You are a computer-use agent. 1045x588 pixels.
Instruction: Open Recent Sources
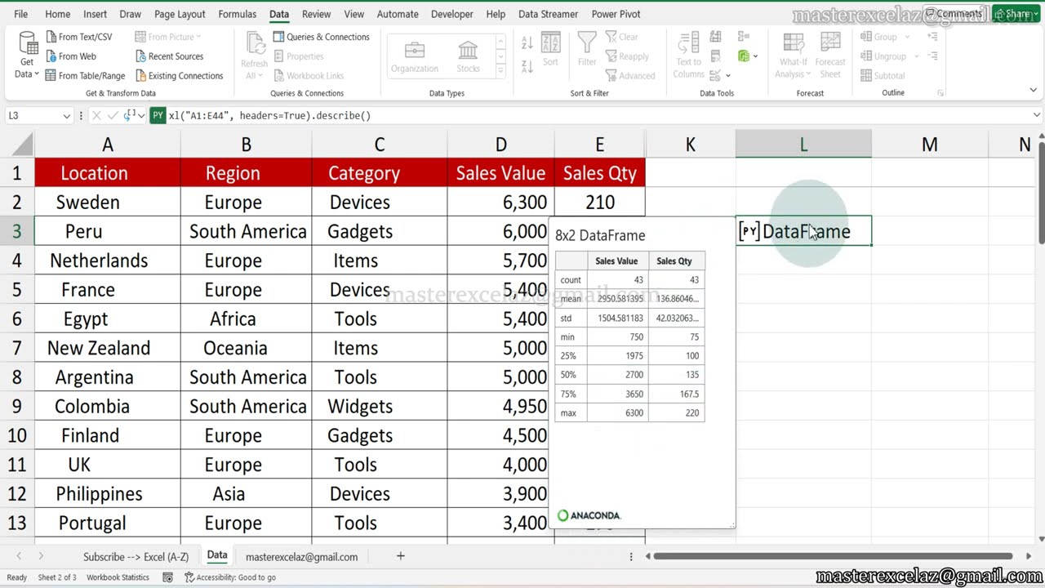169,56
